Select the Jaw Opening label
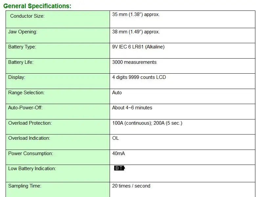The height and width of the screenshot is (197, 256). click(23, 32)
